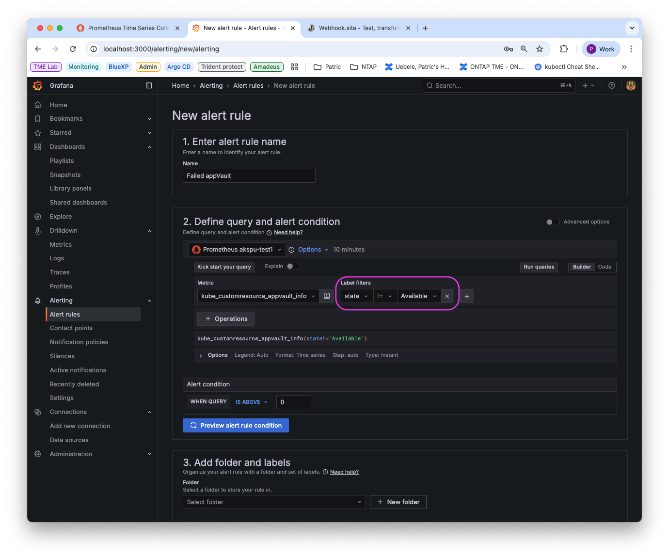669x558 pixels.
Task: Click the threshold value input showing 0
Action: [294, 402]
